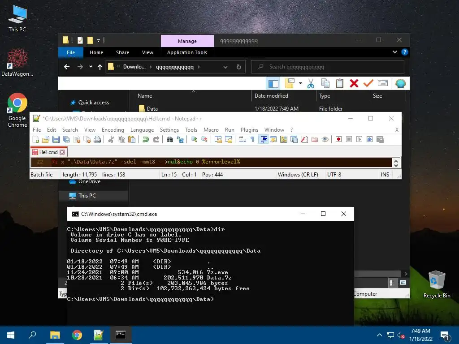This screenshot has width=459, height=344.
Task: Open the Function List toolbar icon
Action: click(304, 140)
